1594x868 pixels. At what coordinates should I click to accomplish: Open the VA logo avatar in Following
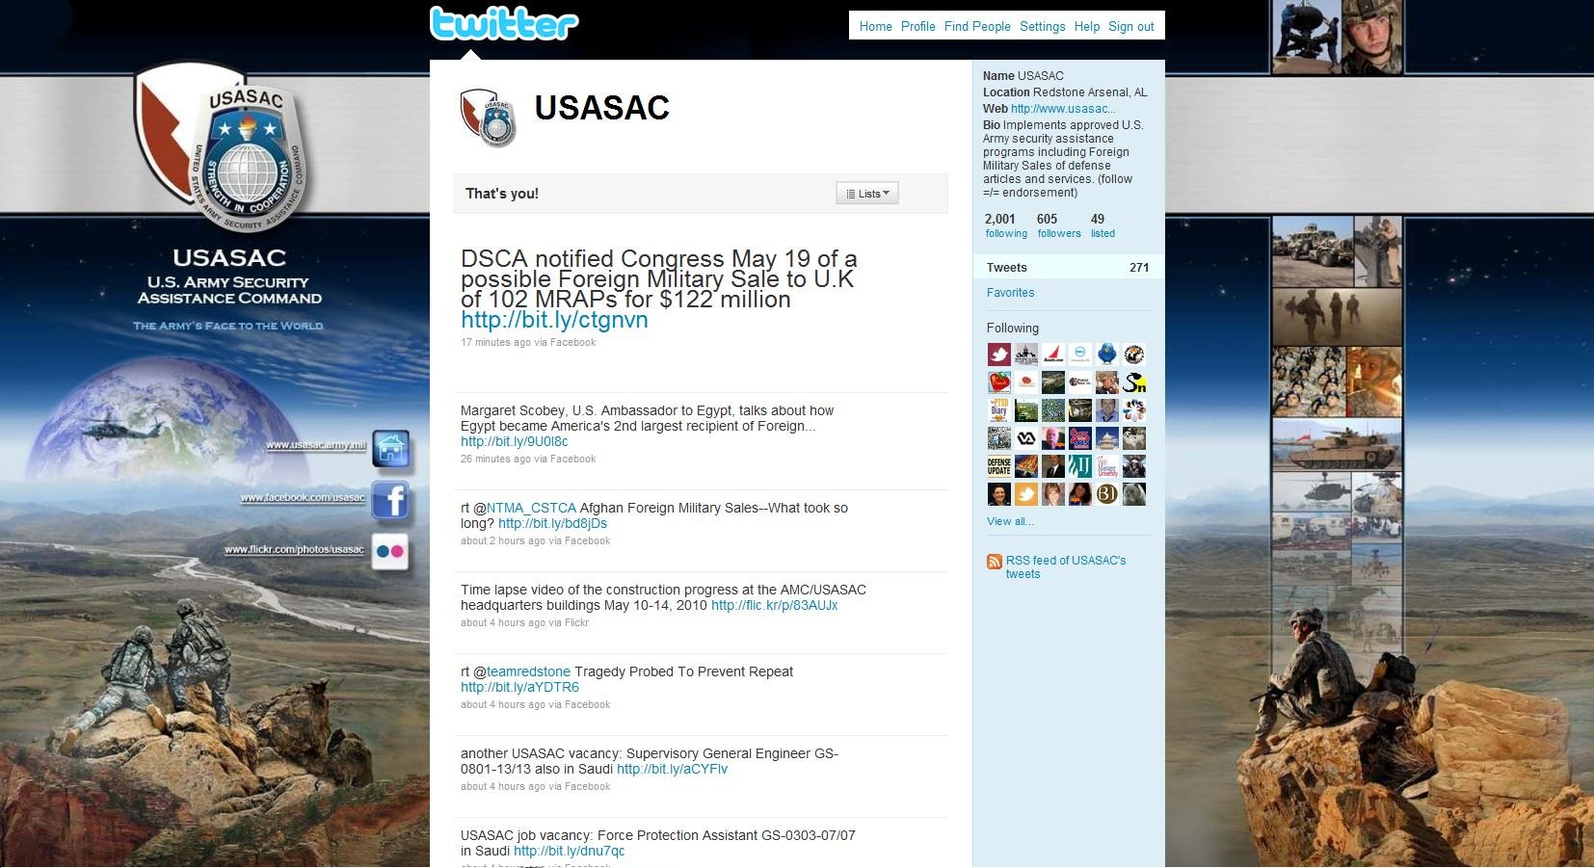(1026, 438)
